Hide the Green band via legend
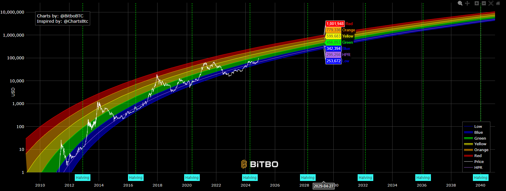 point(476,138)
